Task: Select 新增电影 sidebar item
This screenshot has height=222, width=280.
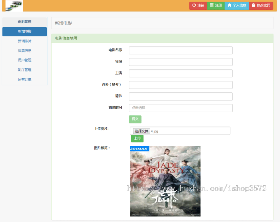Action: [x=25, y=32]
